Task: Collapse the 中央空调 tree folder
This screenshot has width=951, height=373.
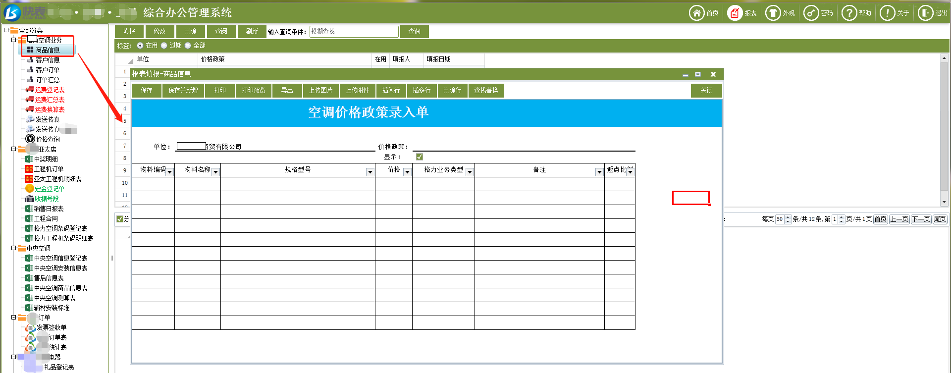Action: (13, 248)
